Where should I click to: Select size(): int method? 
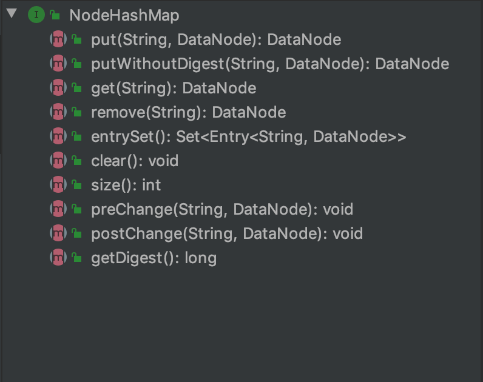(126, 185)
